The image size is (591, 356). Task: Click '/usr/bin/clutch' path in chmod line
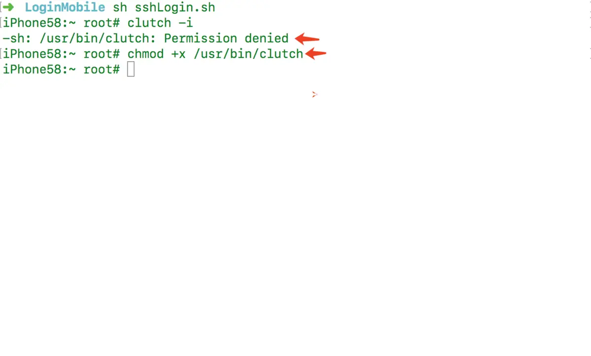[249, 54]
